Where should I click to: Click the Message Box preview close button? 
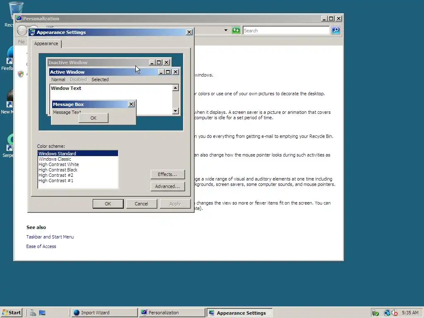(131, 104)
